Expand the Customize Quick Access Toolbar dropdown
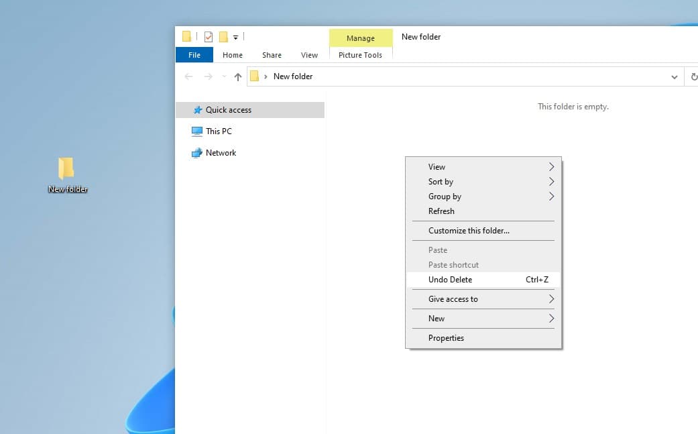The image size is (698, 434). coord(235,37)
